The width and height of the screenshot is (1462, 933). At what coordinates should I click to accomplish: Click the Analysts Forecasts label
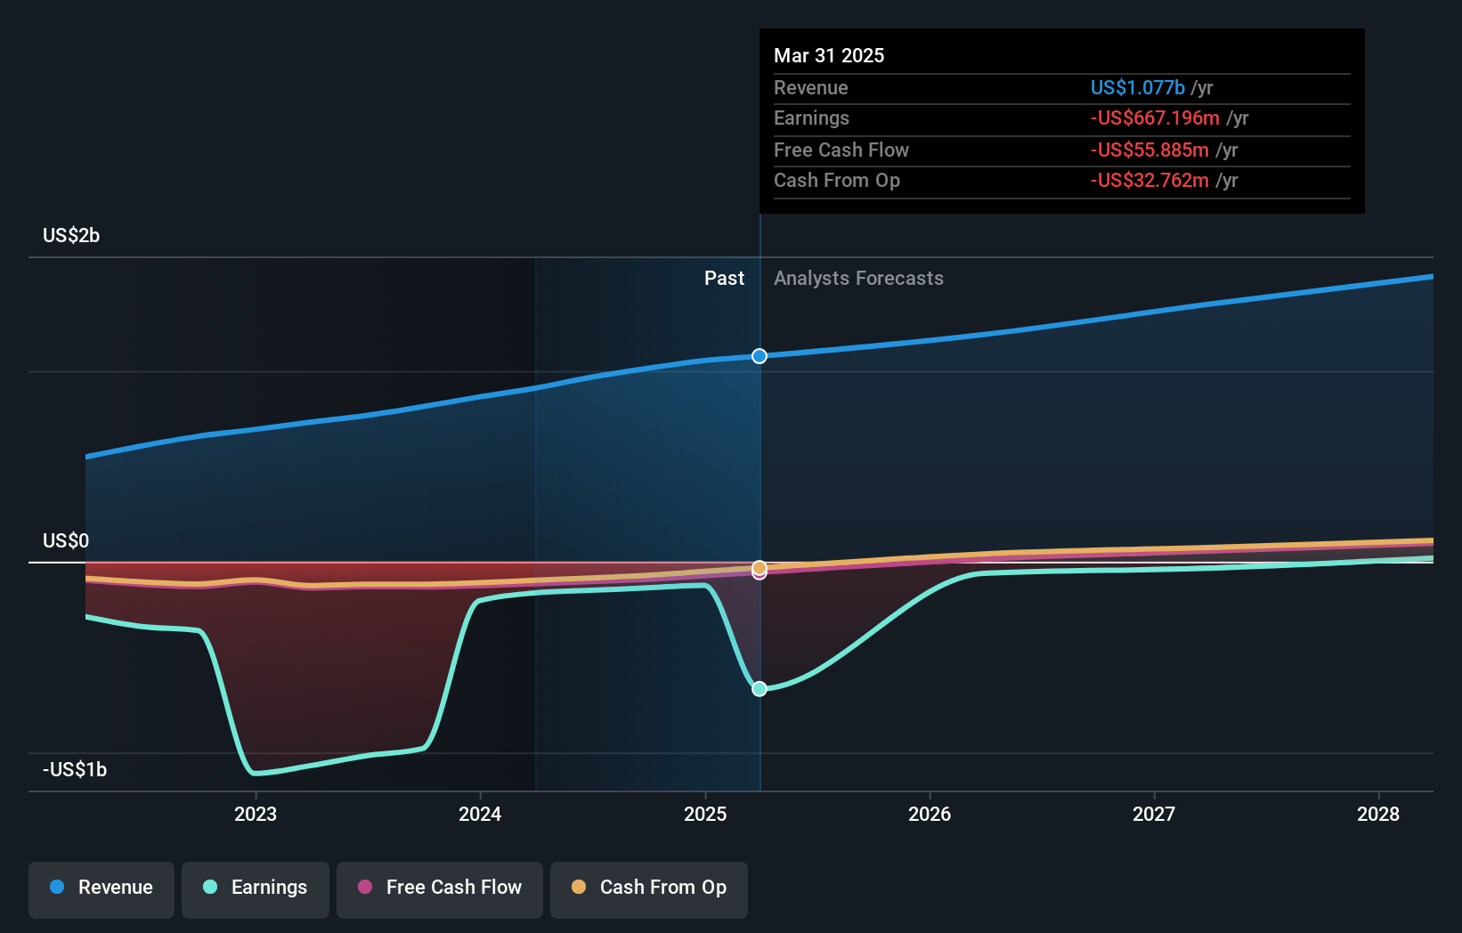858,278
